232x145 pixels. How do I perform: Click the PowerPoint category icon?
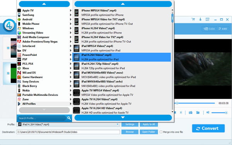click(x=19, y=55)
